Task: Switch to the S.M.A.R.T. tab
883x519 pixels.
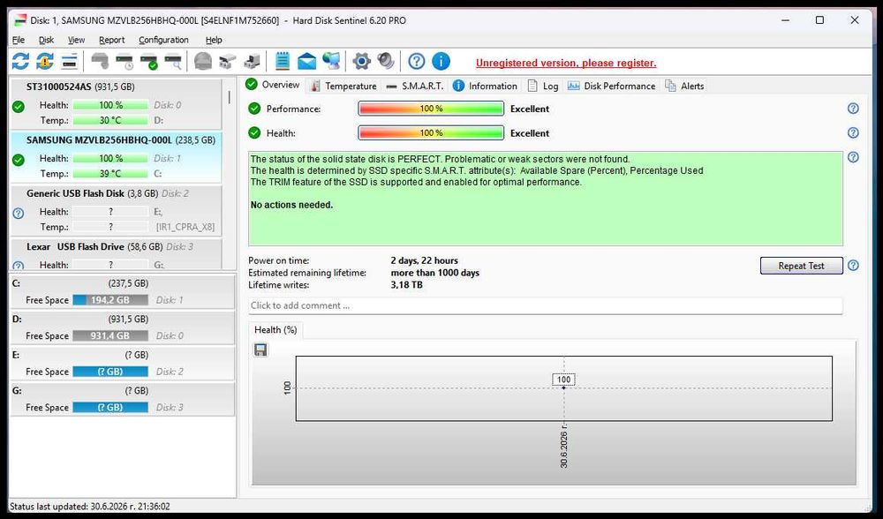Action: pos(415,86)
